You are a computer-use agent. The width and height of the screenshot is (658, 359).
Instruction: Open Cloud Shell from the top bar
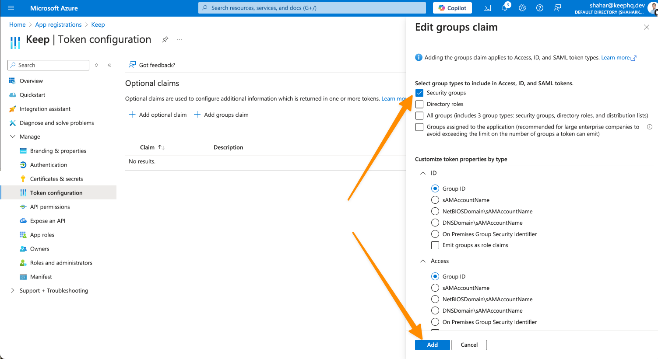click(x=487, y=8)
